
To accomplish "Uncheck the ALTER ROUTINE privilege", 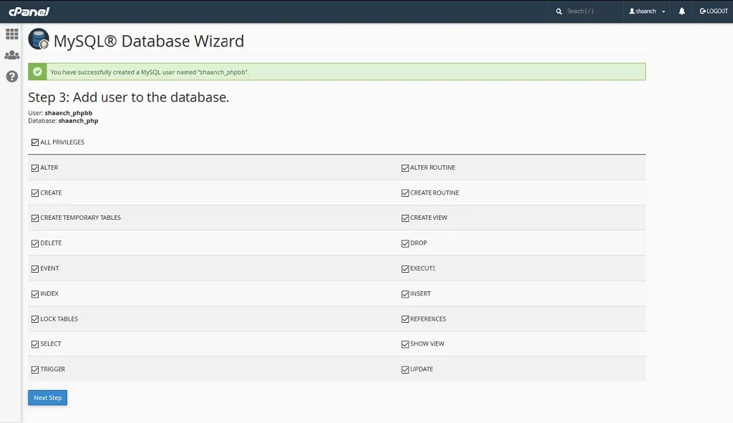I will 405,167.
